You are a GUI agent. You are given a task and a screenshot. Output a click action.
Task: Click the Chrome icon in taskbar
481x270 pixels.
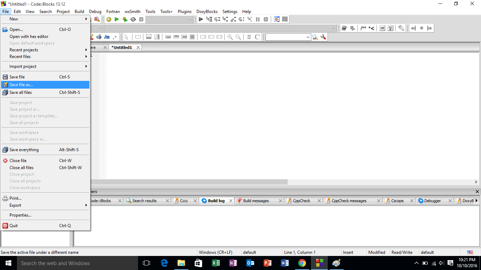click(x=302, y=263)
